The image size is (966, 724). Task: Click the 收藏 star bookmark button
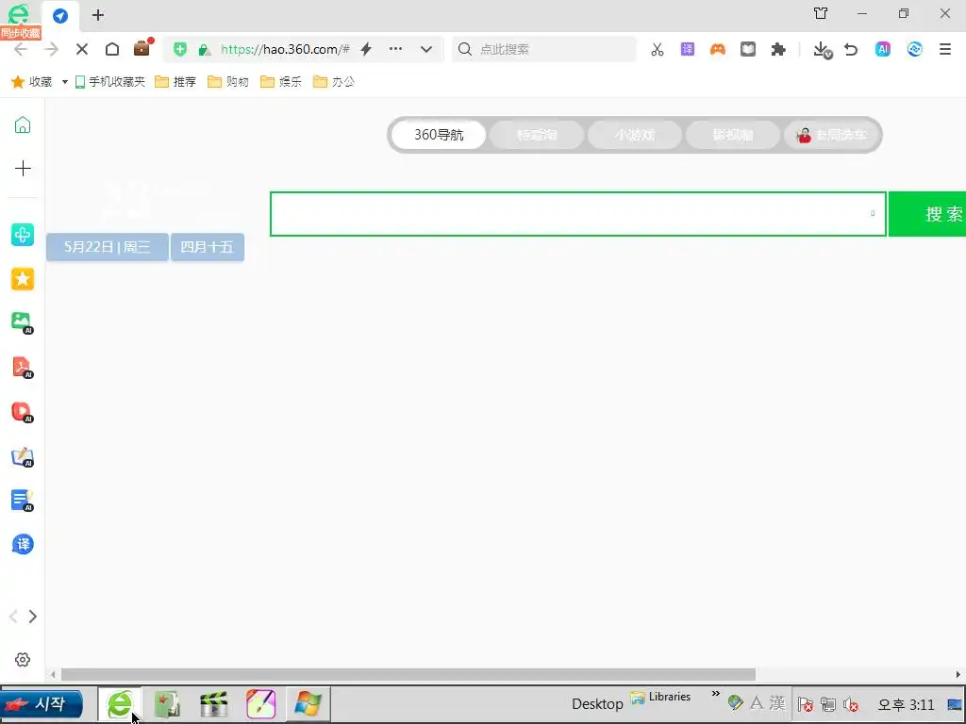coord(32,82)
